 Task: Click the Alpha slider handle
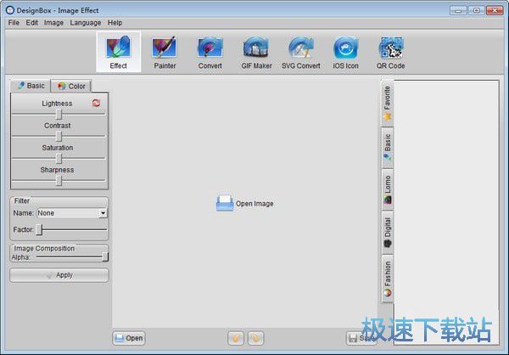pyautogui.click(x=105, y=256)
